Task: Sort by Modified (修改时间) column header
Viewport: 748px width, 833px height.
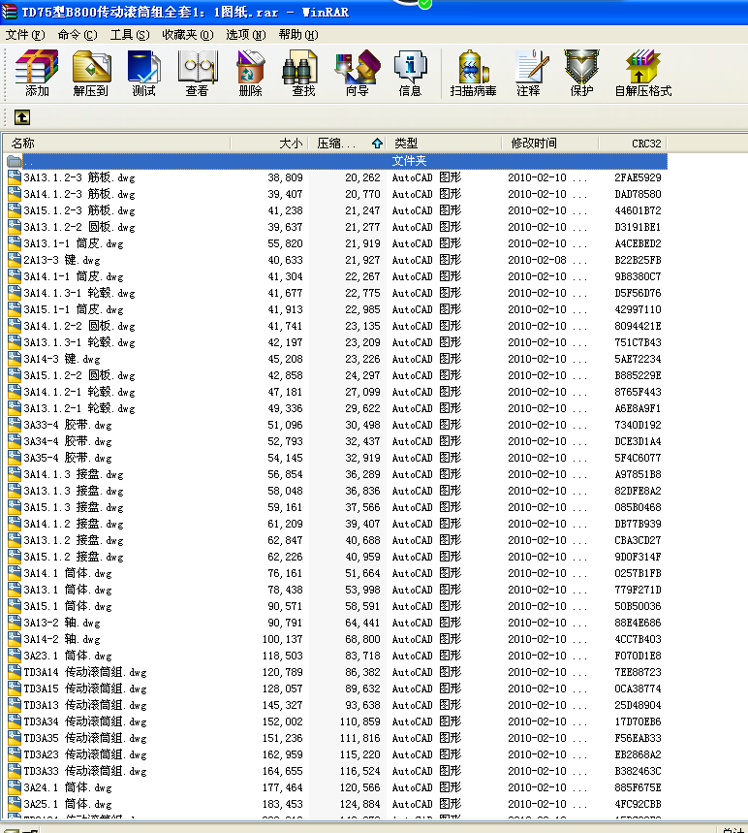Action: coord(550,144)
